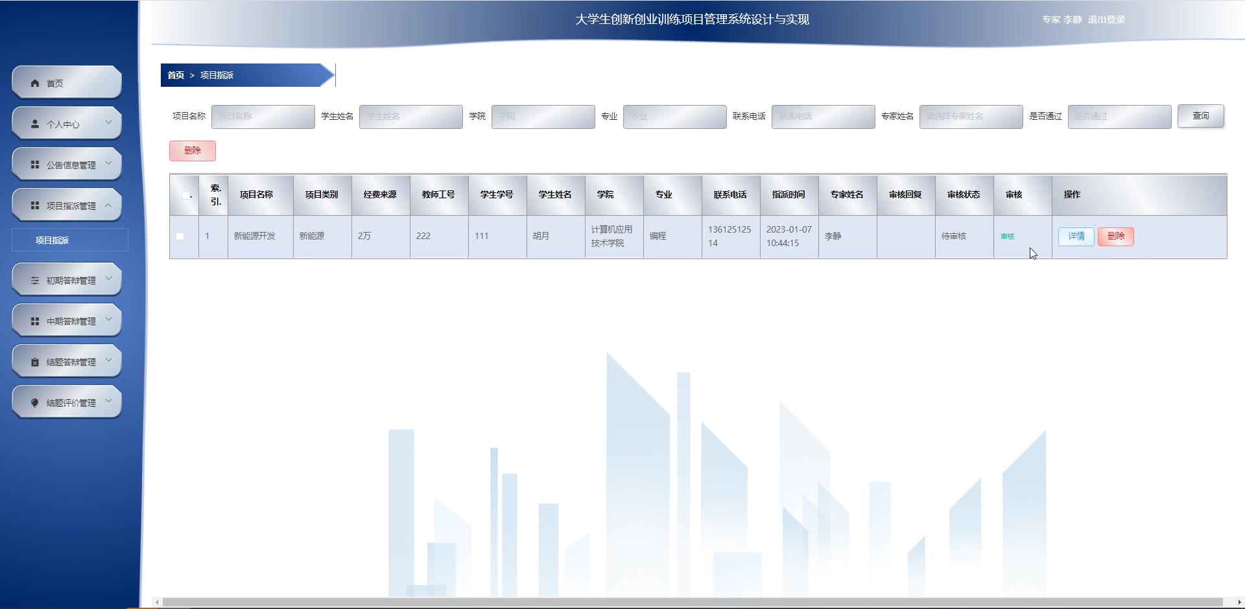Open the 初期答辩管理 menu label
The width and height of the screenshot is (1245, 609).
[x=71, y=281]
